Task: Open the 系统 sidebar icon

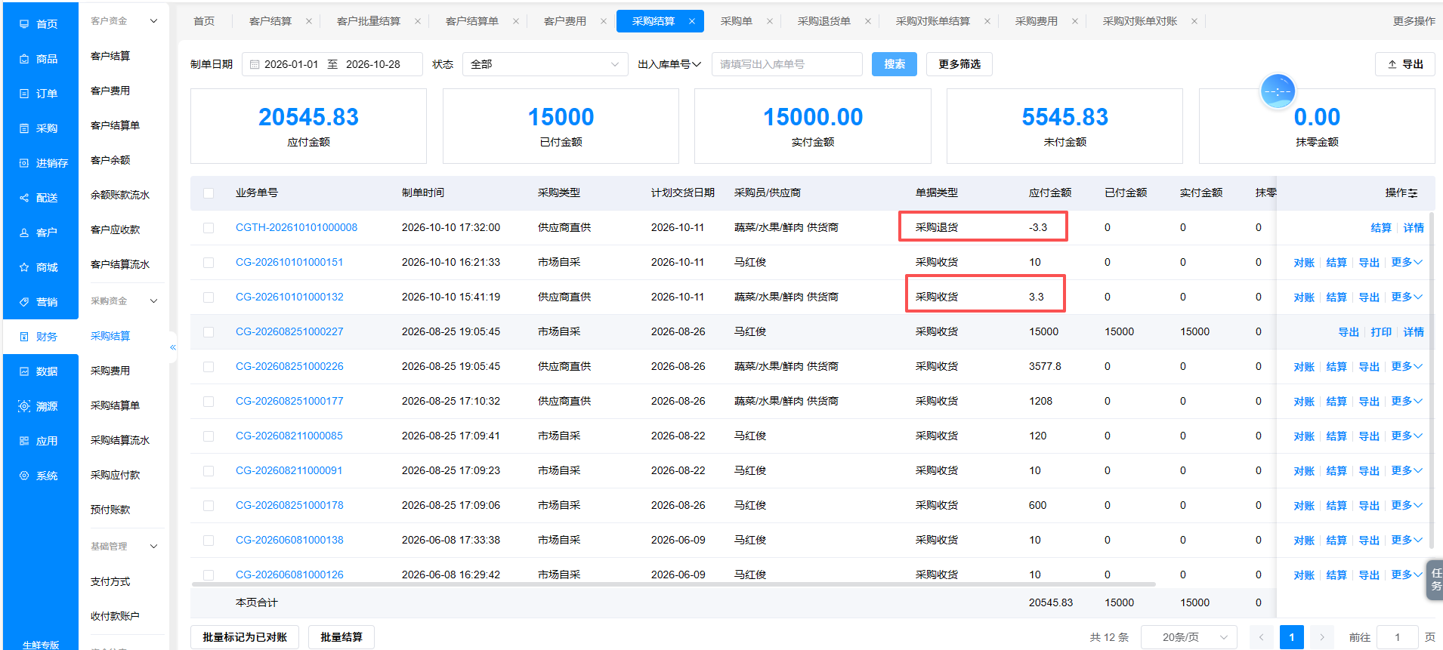Action: (24, 476)
